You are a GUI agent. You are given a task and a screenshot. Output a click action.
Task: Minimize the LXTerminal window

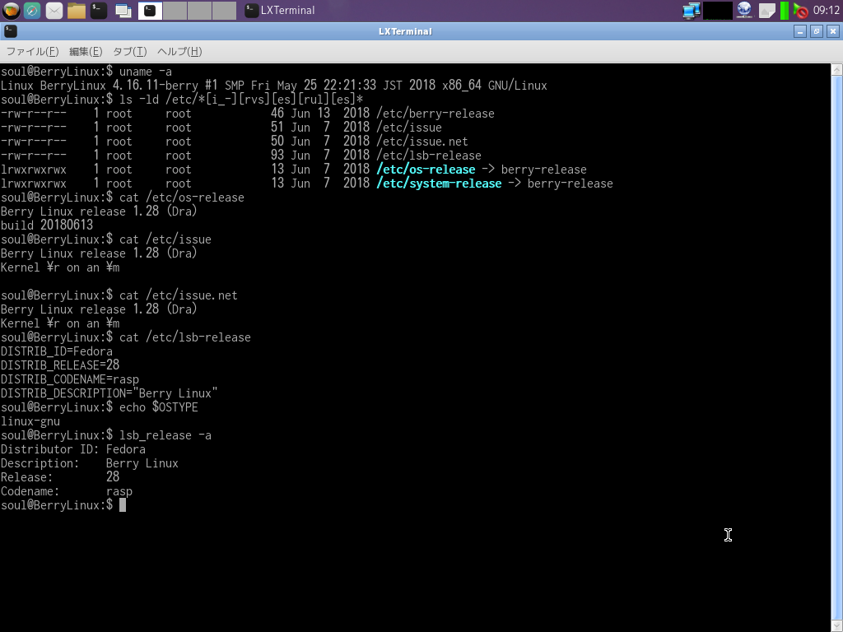(x=800, y=31)
